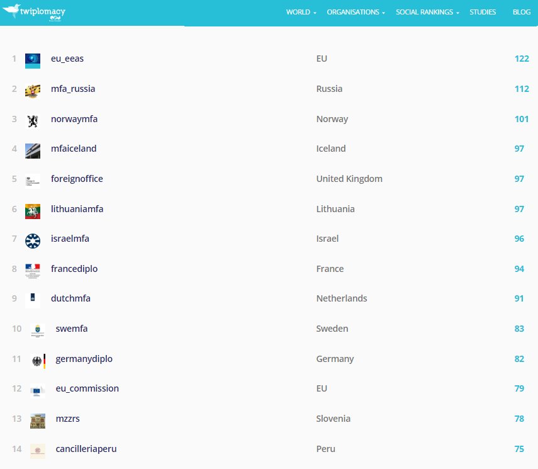This screenshot has height=469, width=538.
Task: Click the Twiplomacy bird logo
Action: (x=33, y=12)
